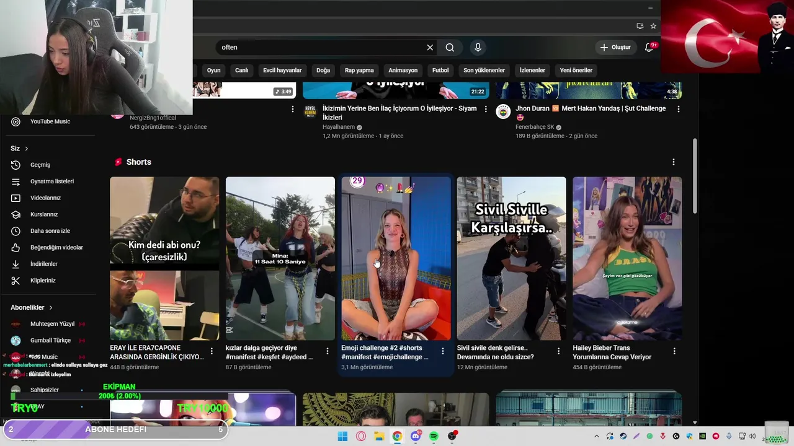Select the Rap yapma filter chip

359,70
